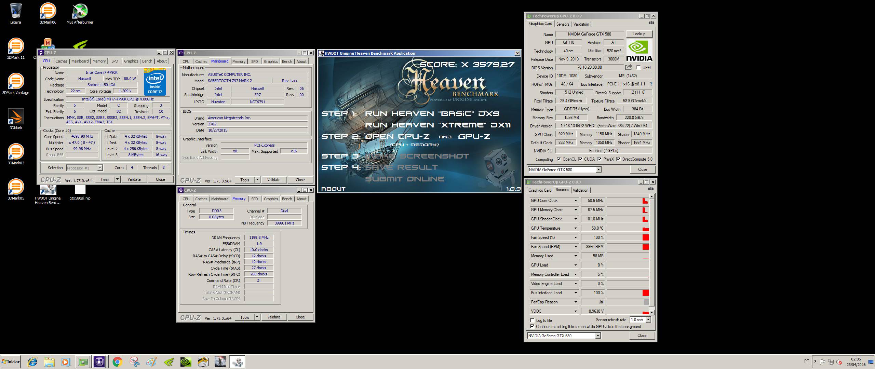Viewport: 875px width, 369px height.
Task: Click SAVE RESULT in Heaven Benchmark window
Action: (x=401, y=167)
